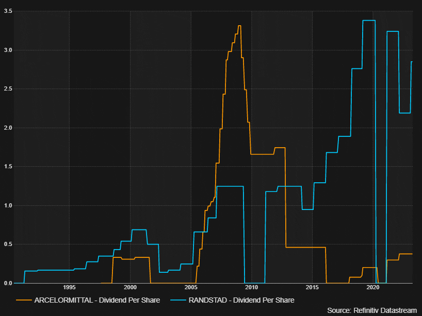Click the blue Randstad legend line swatch

178,300
